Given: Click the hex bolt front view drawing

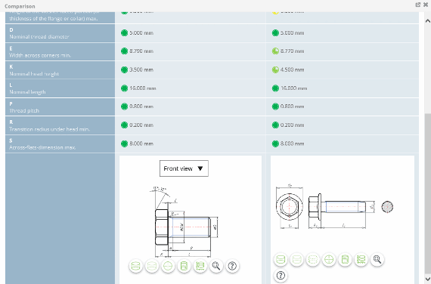Looking at the screenshot, I should (x=184, y=222).
